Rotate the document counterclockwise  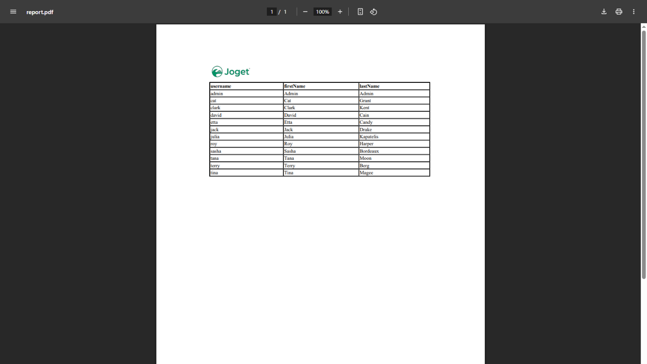click(374, 12)
